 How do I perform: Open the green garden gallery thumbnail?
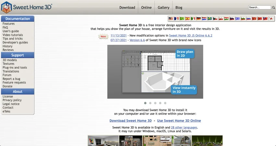pos(207,141)
